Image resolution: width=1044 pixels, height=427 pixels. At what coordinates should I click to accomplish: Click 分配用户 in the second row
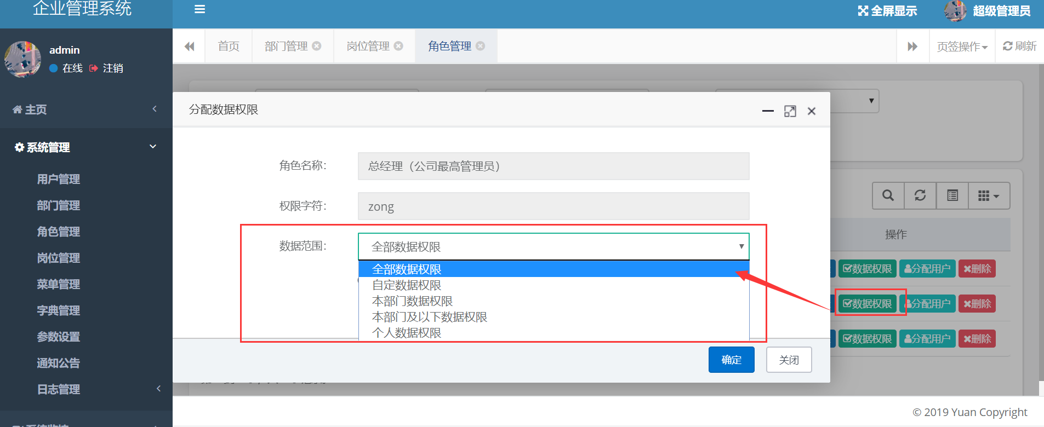927,304
